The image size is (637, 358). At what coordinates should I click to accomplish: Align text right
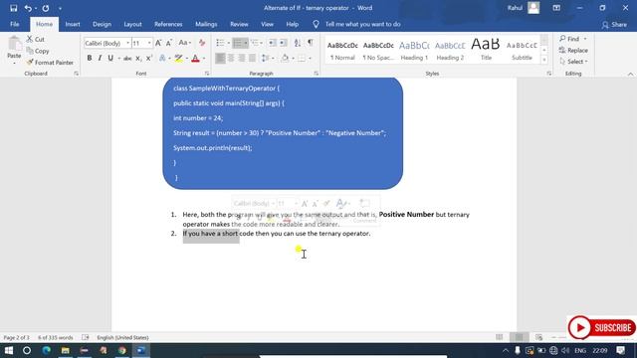pos(242,59)
